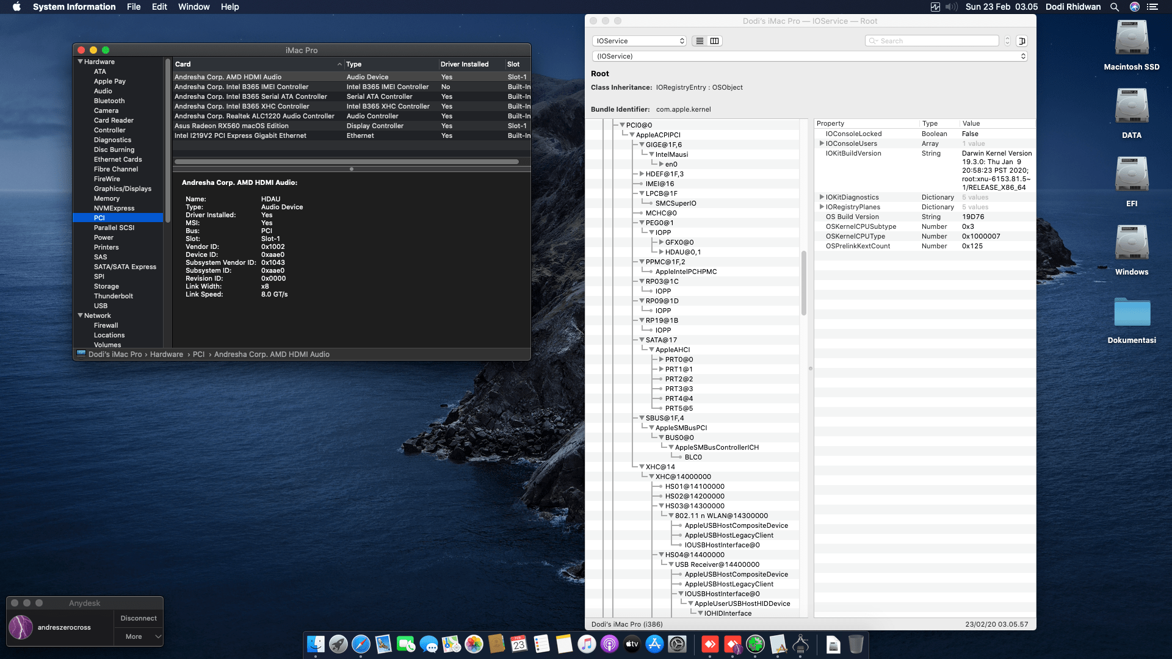Expand the HDEF@1F,3 node
The image size is (1172, 659).
pyautogui.click(x=642, y=174)
